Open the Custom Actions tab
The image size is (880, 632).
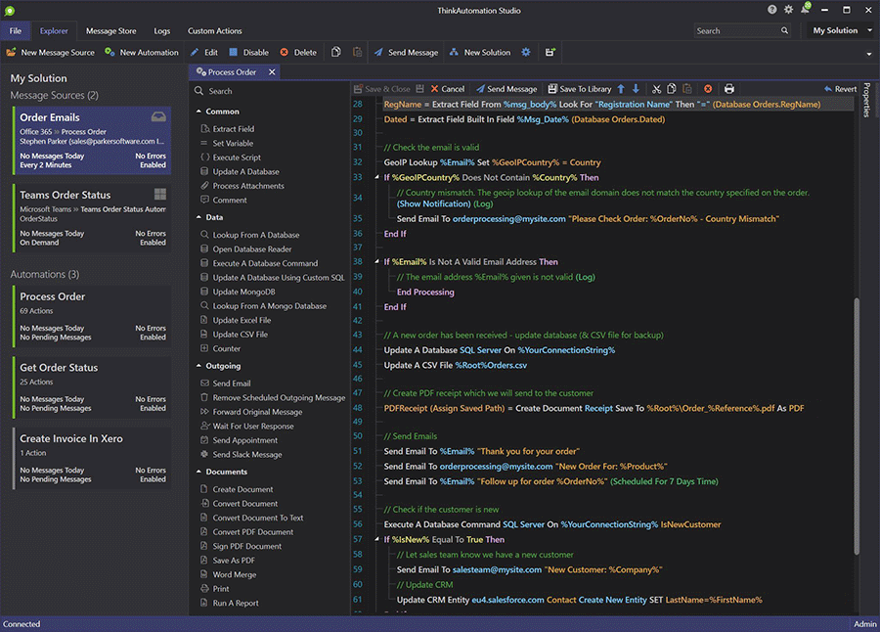tap(215, 31)
